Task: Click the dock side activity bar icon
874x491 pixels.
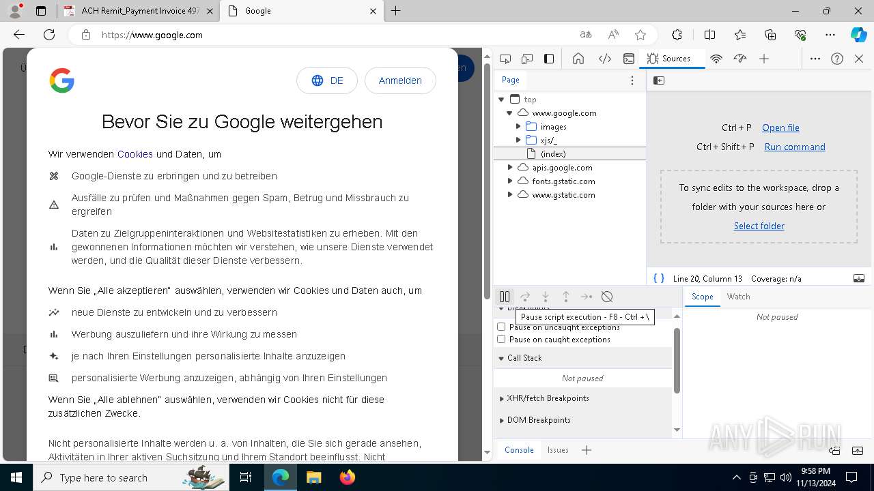Action: point(549,59)
